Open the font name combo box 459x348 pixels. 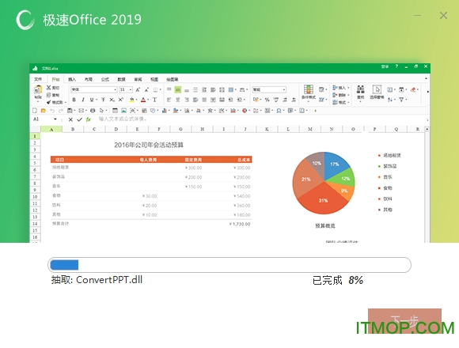click(94, 89)
